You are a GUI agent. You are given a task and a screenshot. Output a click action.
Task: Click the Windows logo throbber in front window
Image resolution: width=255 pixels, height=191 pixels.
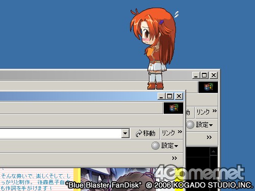tap(173, 108)
